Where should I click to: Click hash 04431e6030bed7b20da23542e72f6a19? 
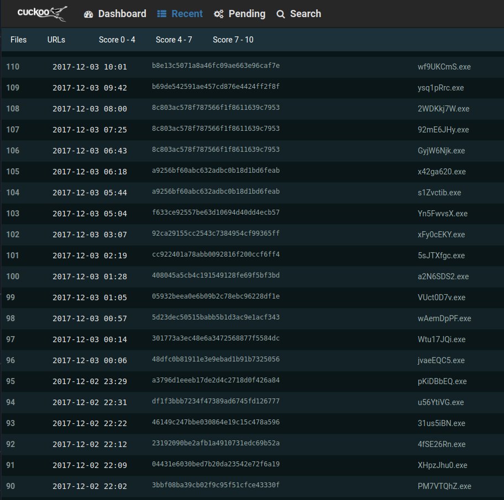click(216, 464)
